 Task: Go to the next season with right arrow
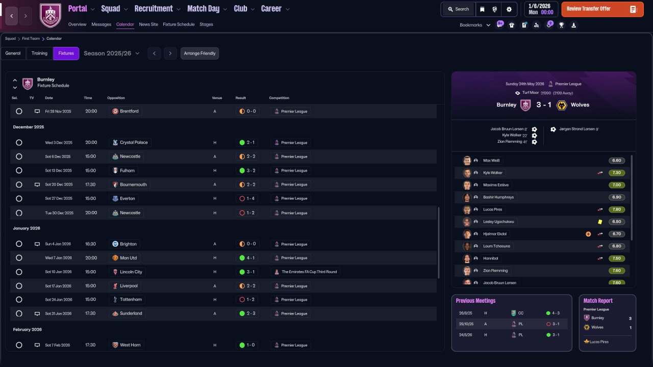(170, 54)
